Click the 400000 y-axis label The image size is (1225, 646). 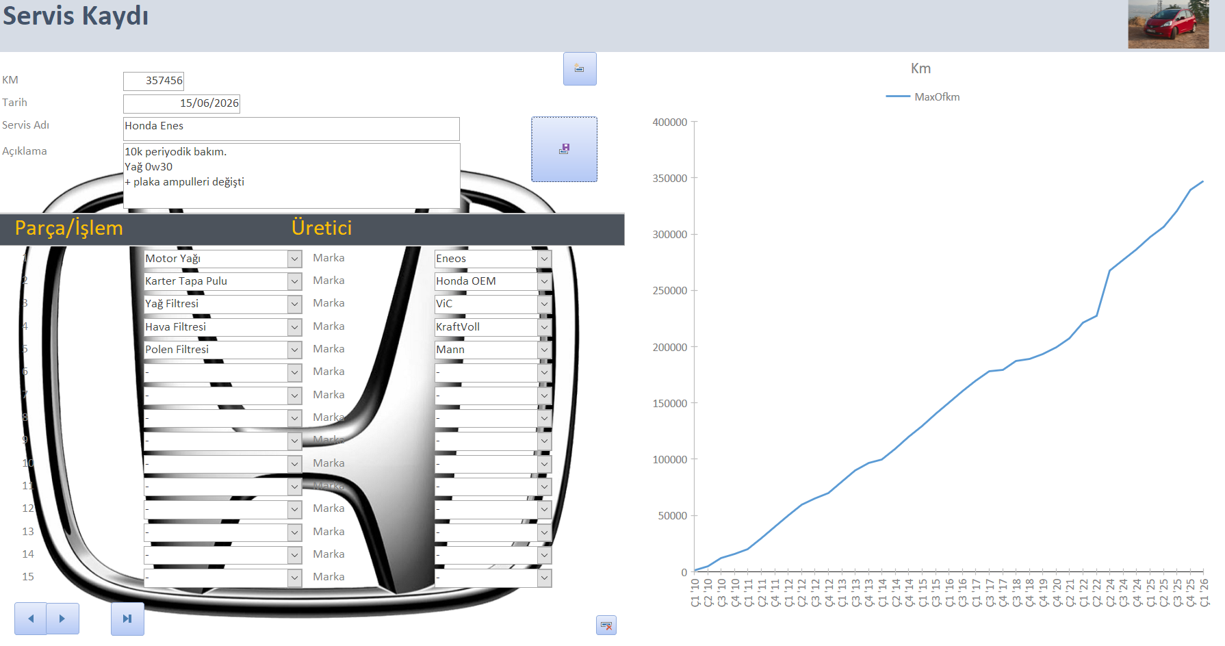tap(670, 122)
